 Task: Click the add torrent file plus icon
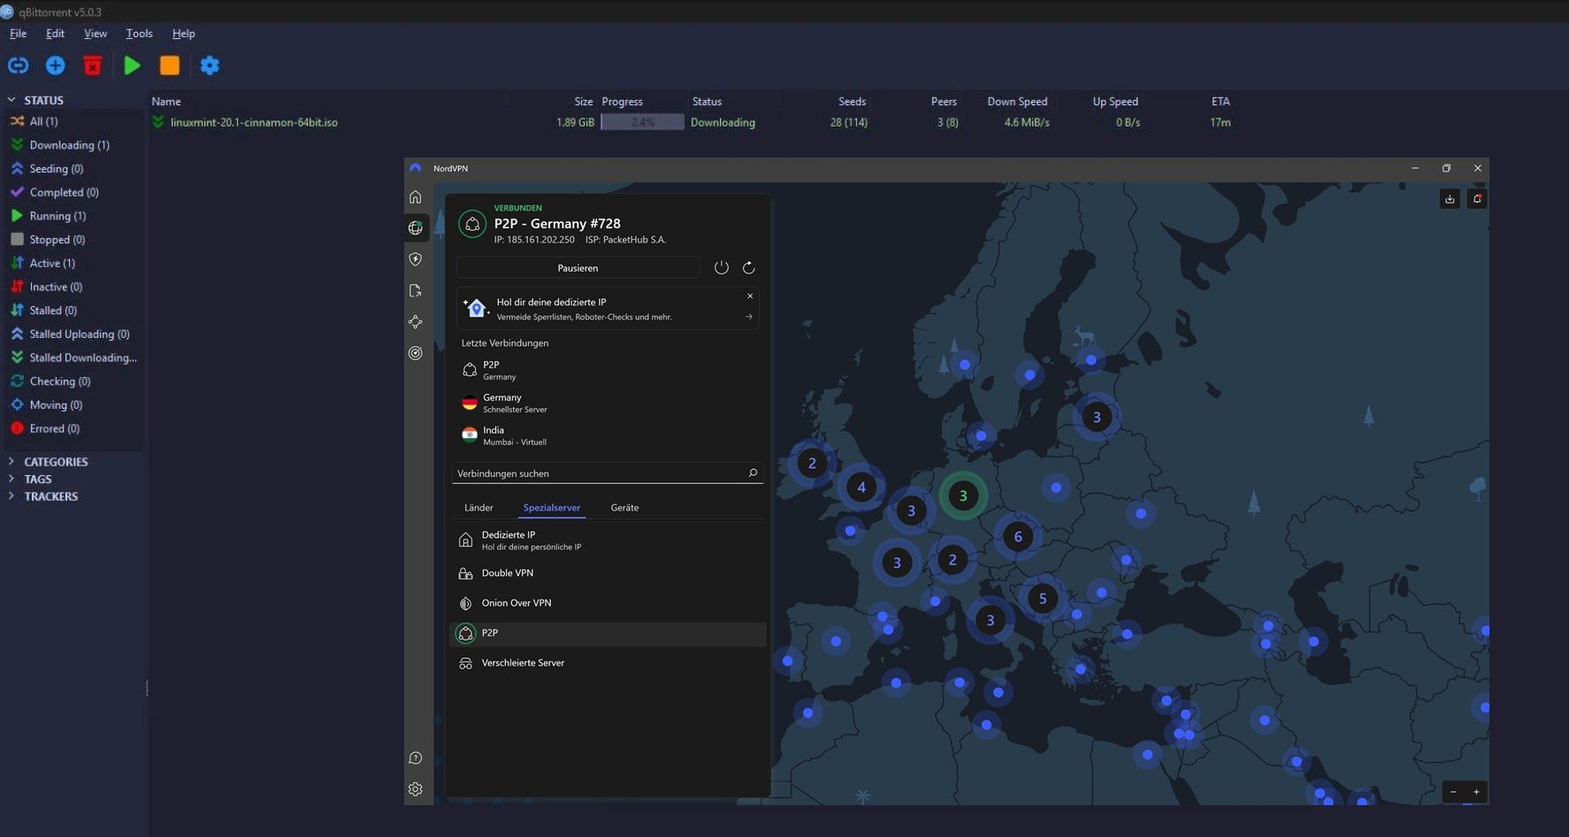(x=55, y=65)
